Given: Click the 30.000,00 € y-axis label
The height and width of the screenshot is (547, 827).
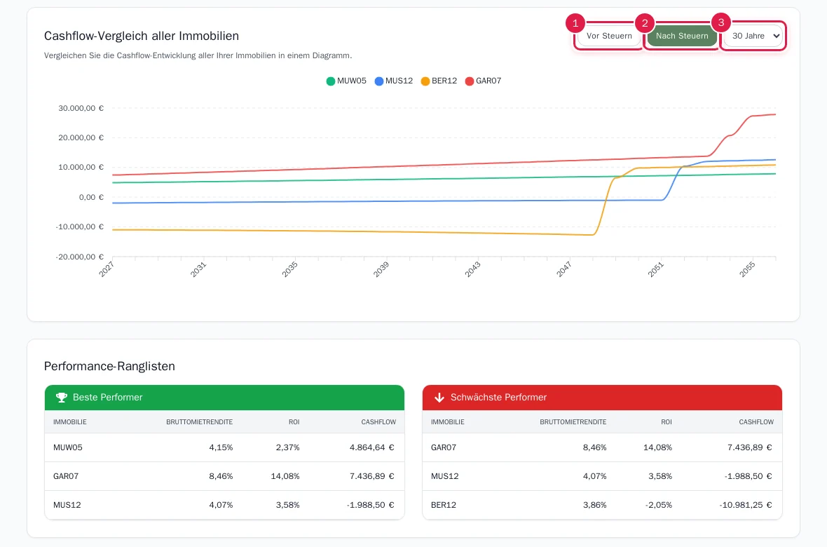Looking at the screenshot, I should pos(81,108).
